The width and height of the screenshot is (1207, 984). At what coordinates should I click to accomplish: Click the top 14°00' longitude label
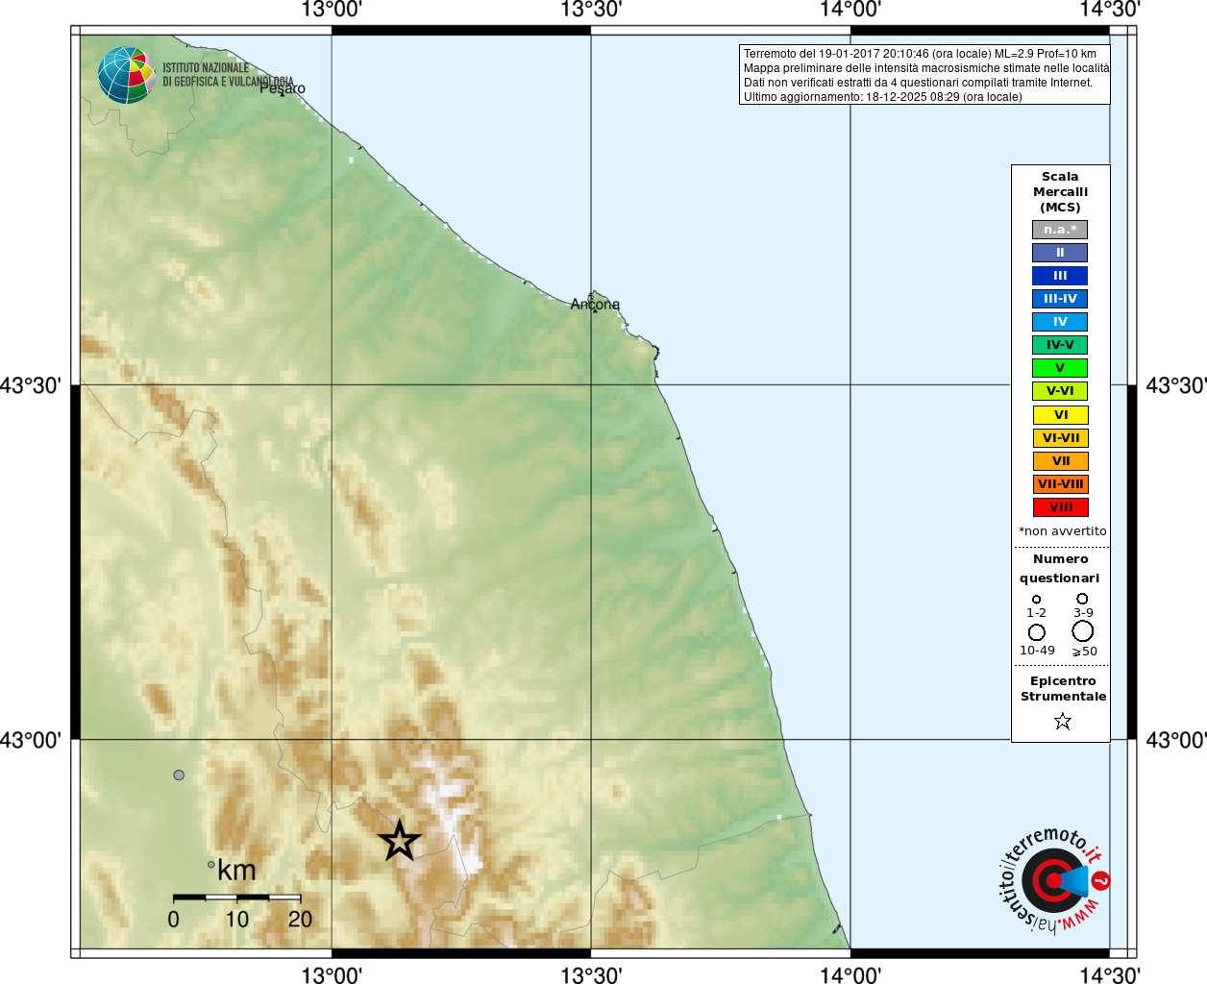pos(850,10)
